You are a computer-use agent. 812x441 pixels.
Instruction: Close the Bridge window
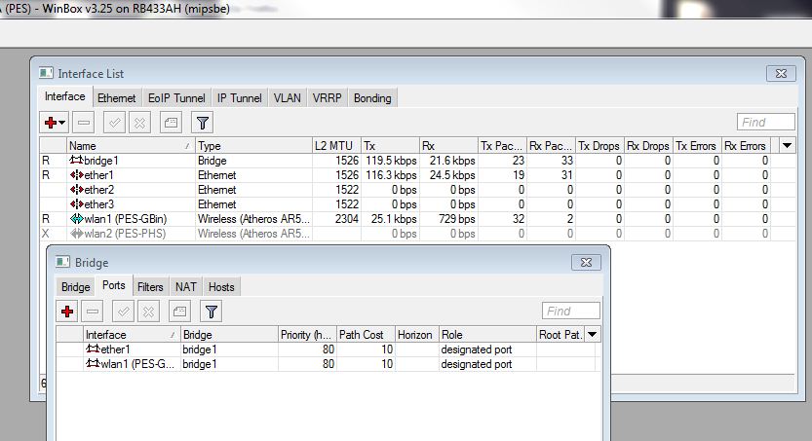pos(586,262)
